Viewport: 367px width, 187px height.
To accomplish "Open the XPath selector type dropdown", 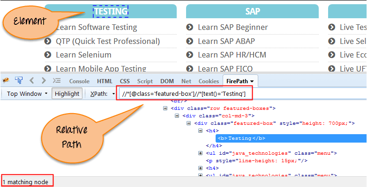I will tap(102, 93).
